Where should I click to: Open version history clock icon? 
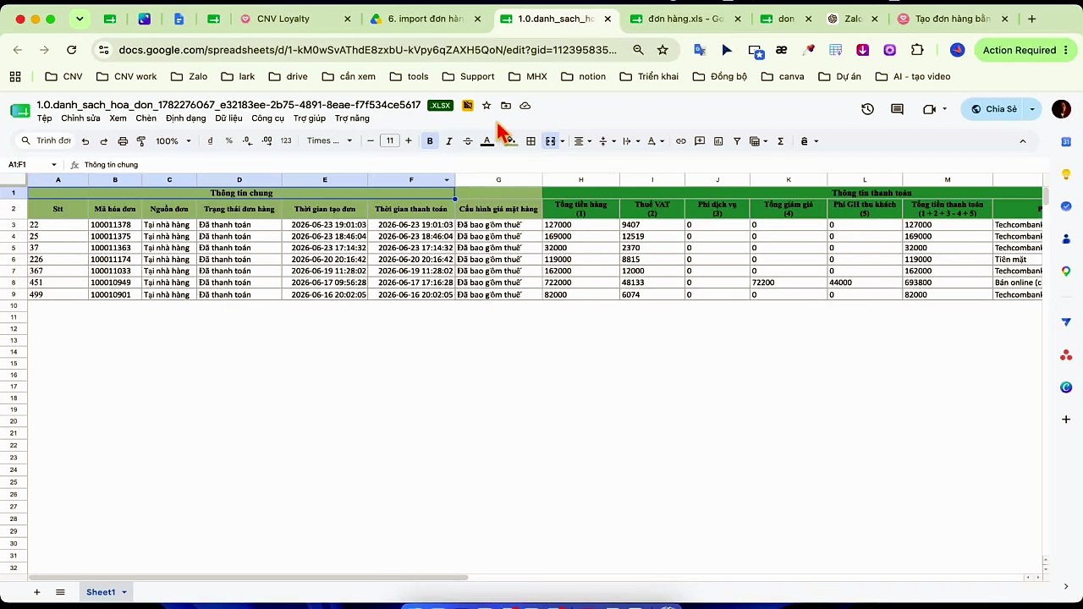tap(867, 109)
